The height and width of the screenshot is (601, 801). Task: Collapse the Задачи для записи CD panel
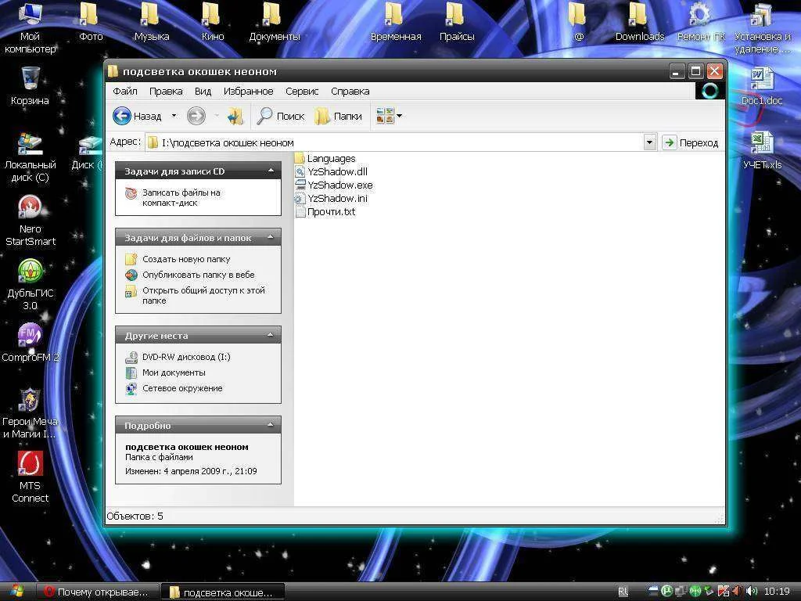[271, 171]
